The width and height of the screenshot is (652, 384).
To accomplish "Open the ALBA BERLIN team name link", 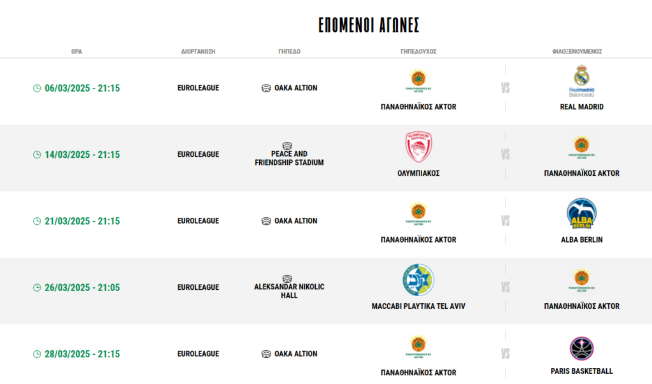I will [581, 240].
